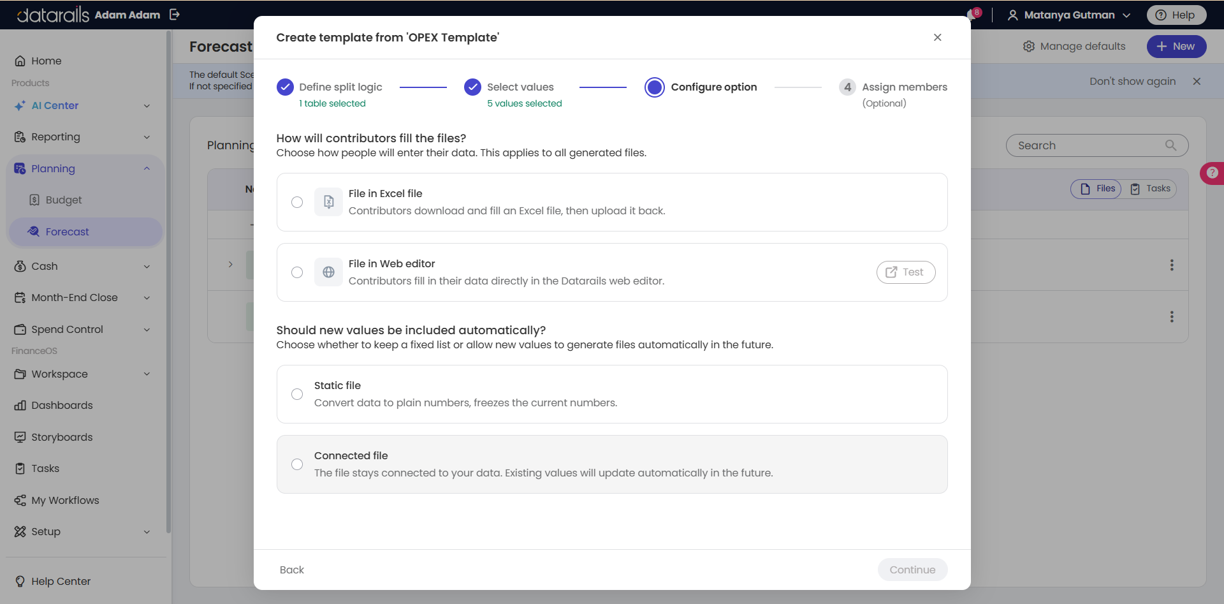Close the Create template dialog
1224x604 pixels.
(937, 38)
